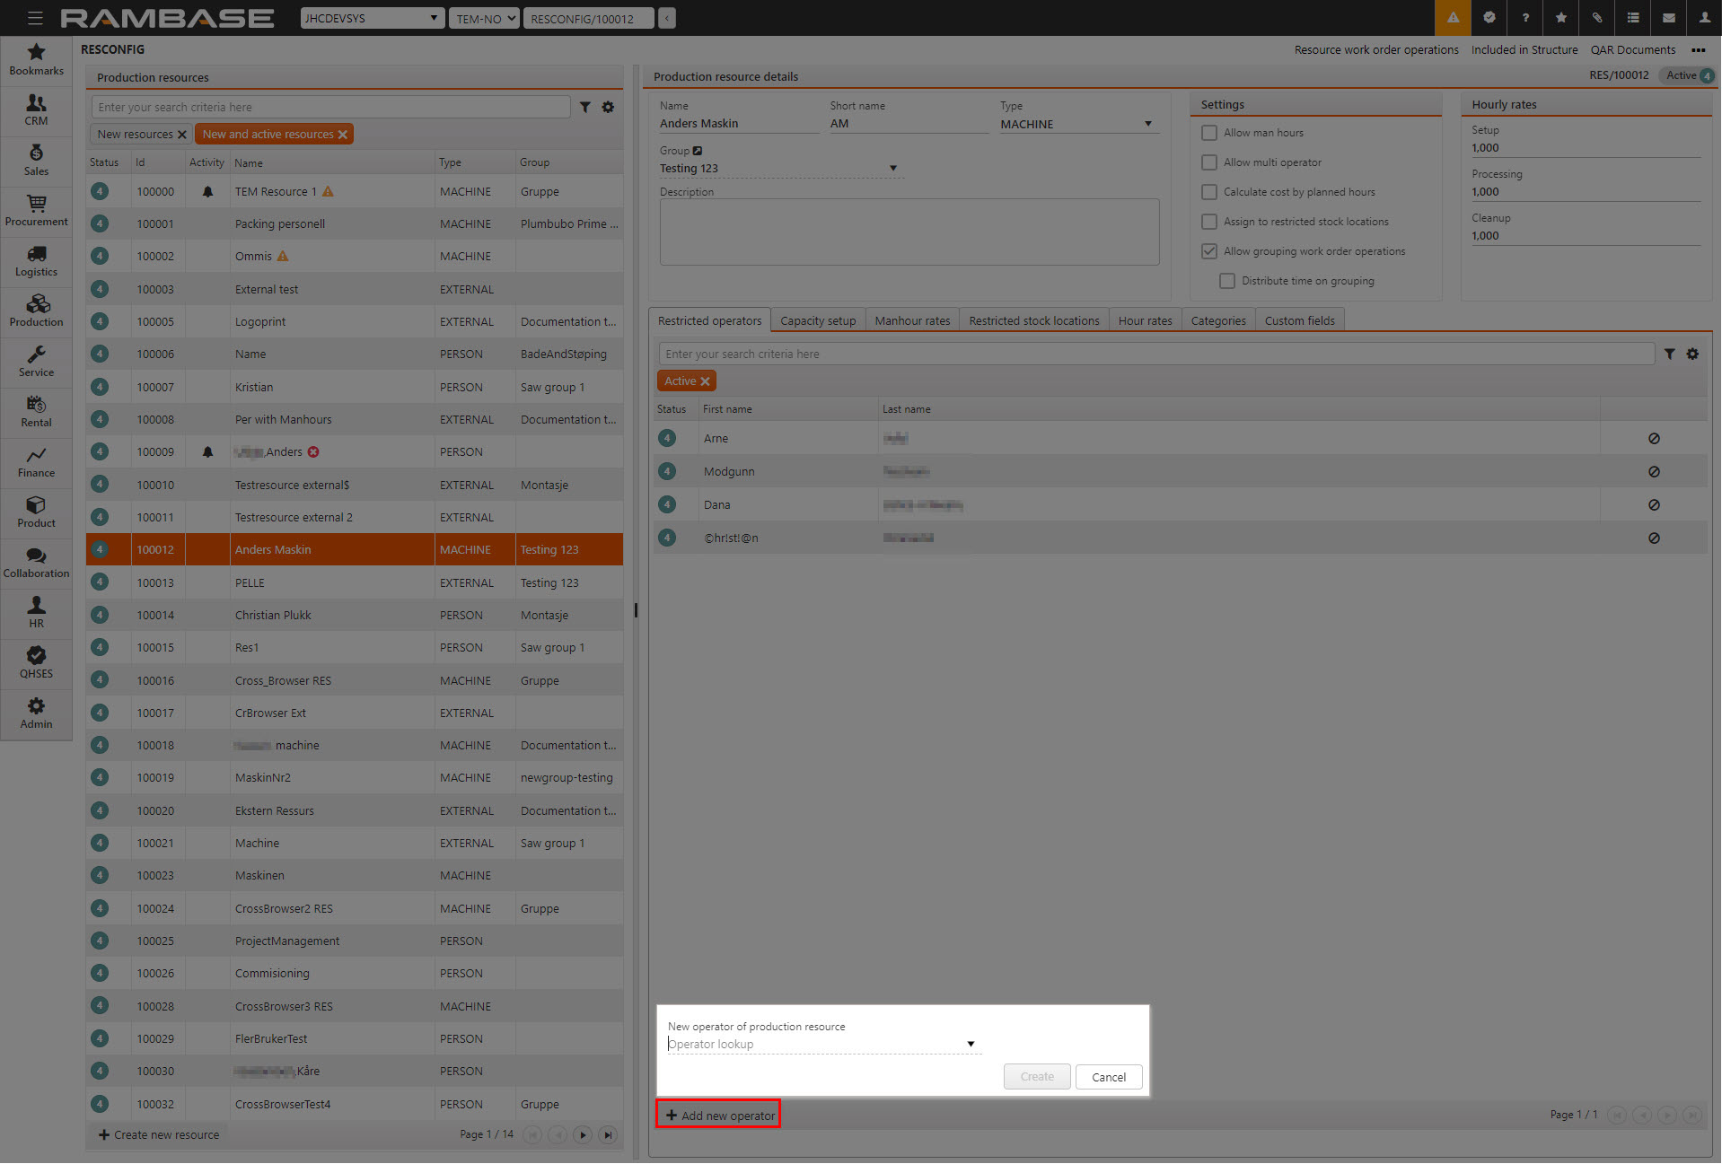Click the top bar alert warning icon
Image resolution: width=1722 pixels, height=1164 pixels.
1453,18
